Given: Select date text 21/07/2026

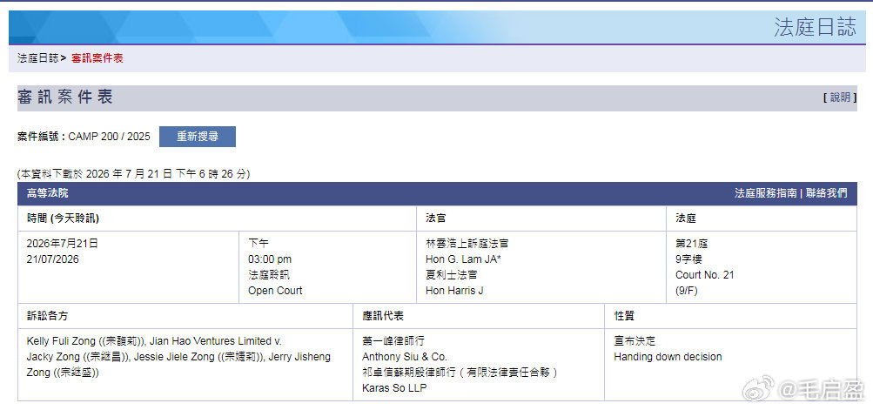Looking at the screenshot, I should click(53, 259).
